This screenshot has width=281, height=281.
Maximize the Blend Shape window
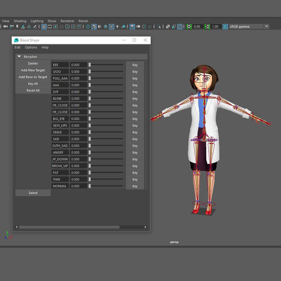click(x=134, y=40)
